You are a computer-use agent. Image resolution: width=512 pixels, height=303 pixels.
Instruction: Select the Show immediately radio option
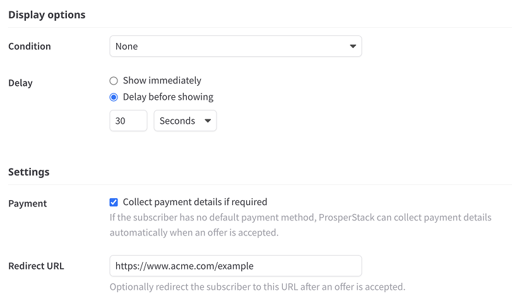(x=114, y=81)
